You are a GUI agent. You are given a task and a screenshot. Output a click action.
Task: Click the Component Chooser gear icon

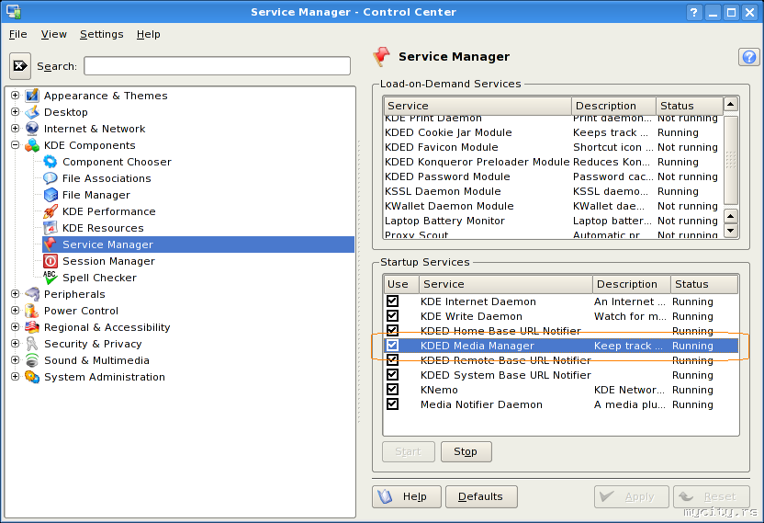click(51, 162)
